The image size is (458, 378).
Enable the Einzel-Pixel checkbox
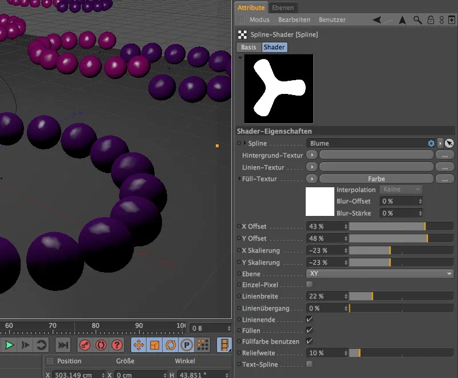pyautogui.click(x=310, y=285)
